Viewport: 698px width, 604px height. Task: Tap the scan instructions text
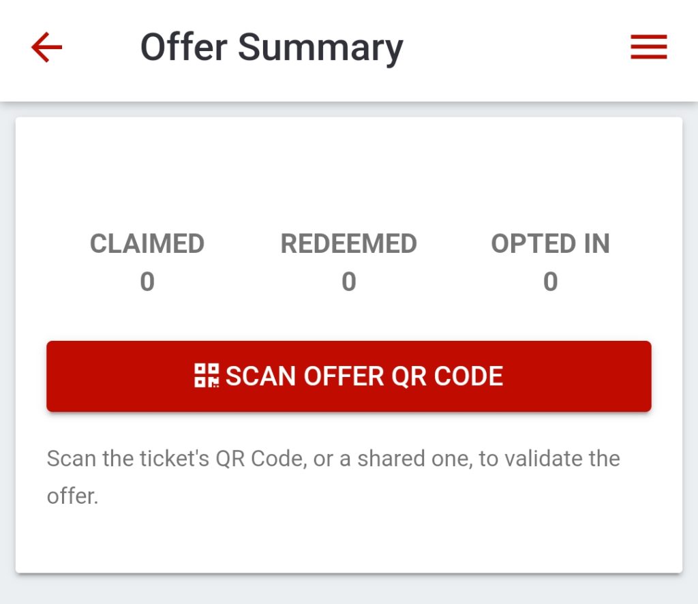click(x=333, y=477)
